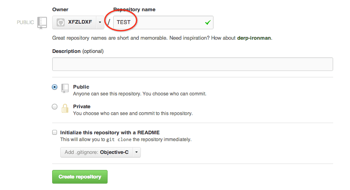Image resolution: width=350 pixels, height=190 pixels.
Task: Click the Description (optional) label
Action: pyautogui.click(x=77, y=51)
